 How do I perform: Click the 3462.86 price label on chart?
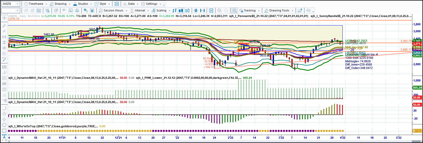click(x=49, y=34)
